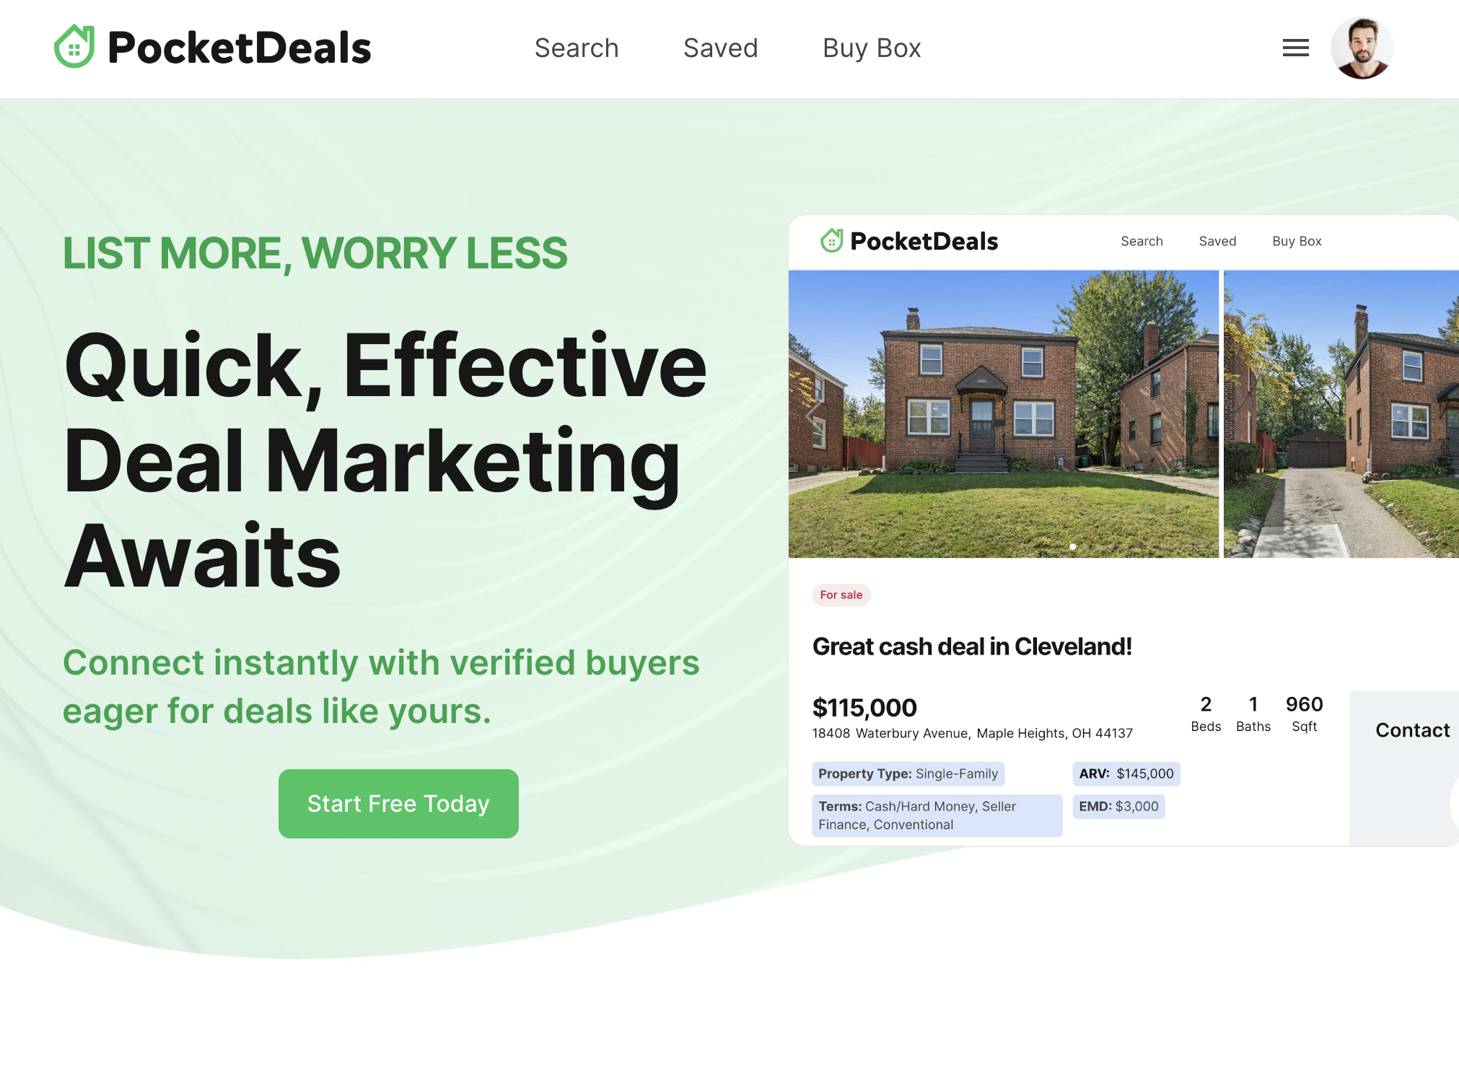This screenshot has width=1459, height=1078.
Task: Open the driveway side house photo
Action: (x=1341, y=413)
